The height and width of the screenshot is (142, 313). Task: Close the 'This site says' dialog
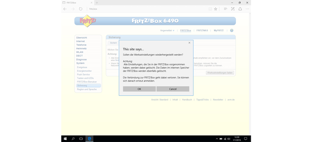coord(189,42)
